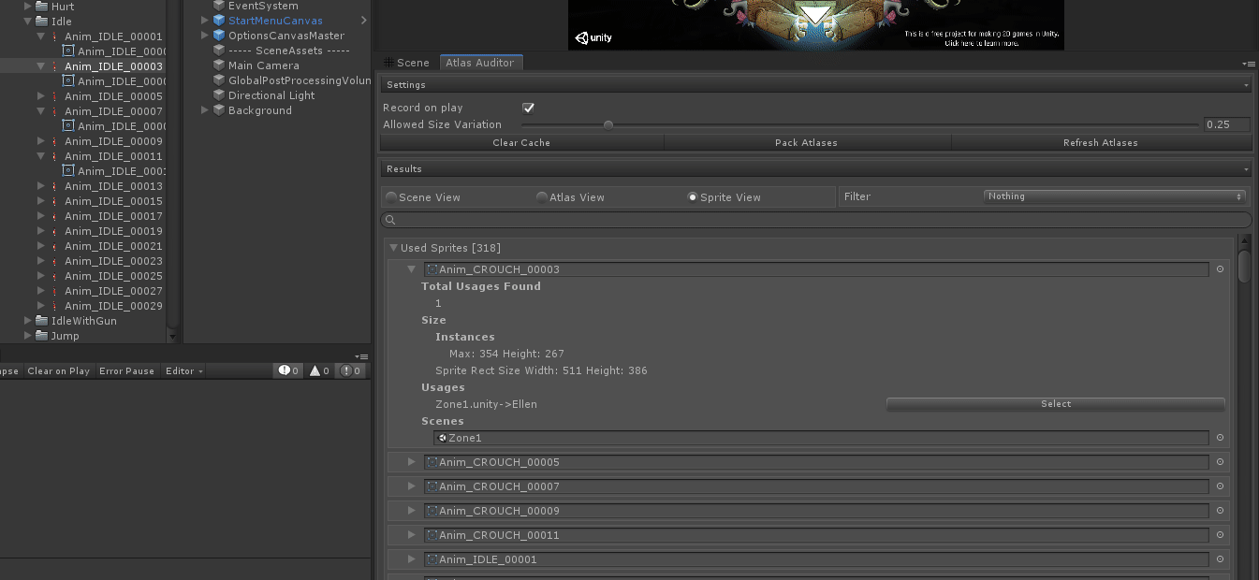
Task: Select the Atlas View radio button
Action: pos(542,197)
